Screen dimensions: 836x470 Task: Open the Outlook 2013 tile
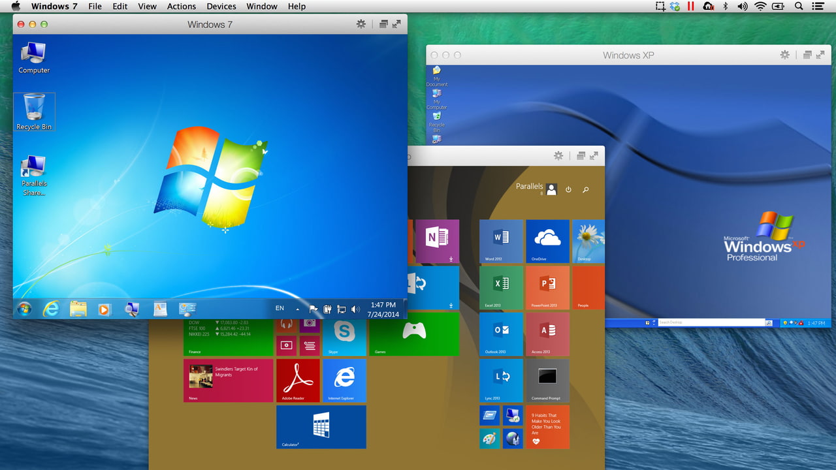(x=501, y=334)
